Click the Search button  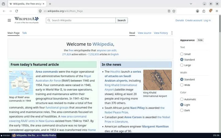pyautogui.click(x=122, y=20)
